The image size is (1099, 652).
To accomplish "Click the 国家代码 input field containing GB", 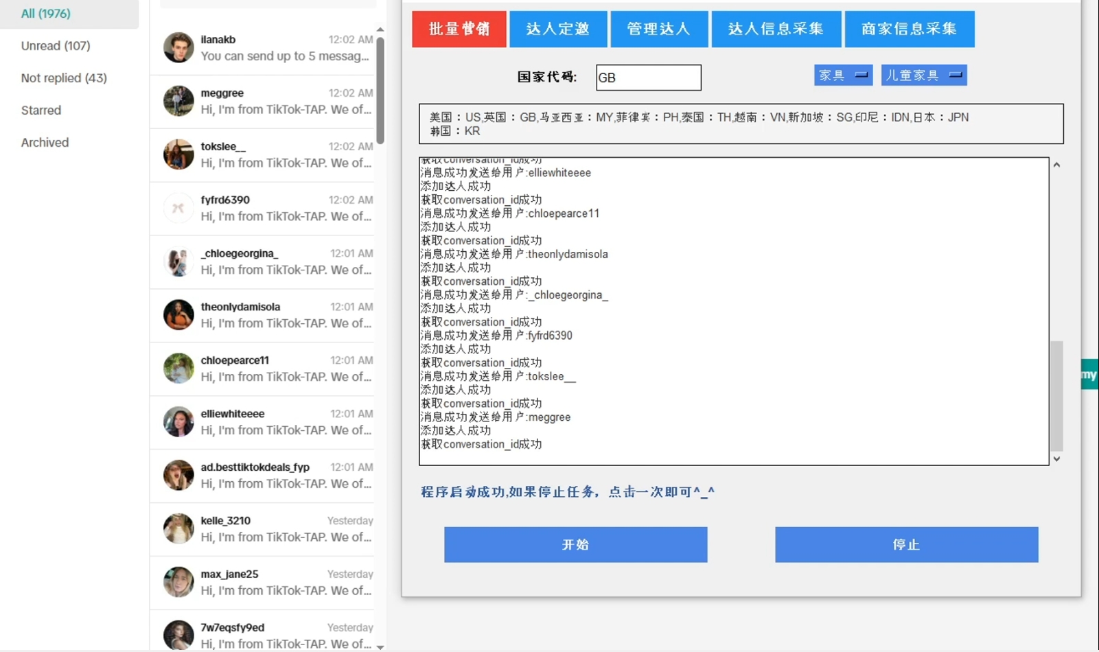I will pyautogui.click(x=648, y=78).
